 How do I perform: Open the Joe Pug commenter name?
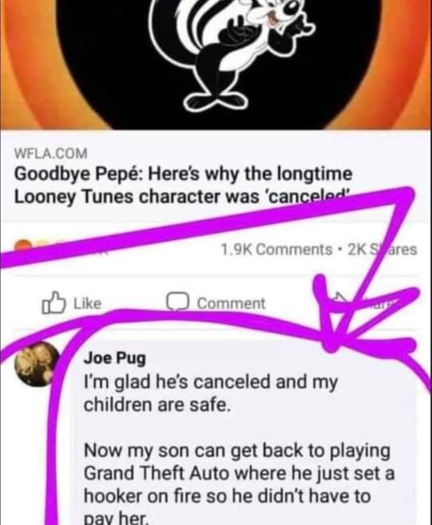(x=114, y=358)
